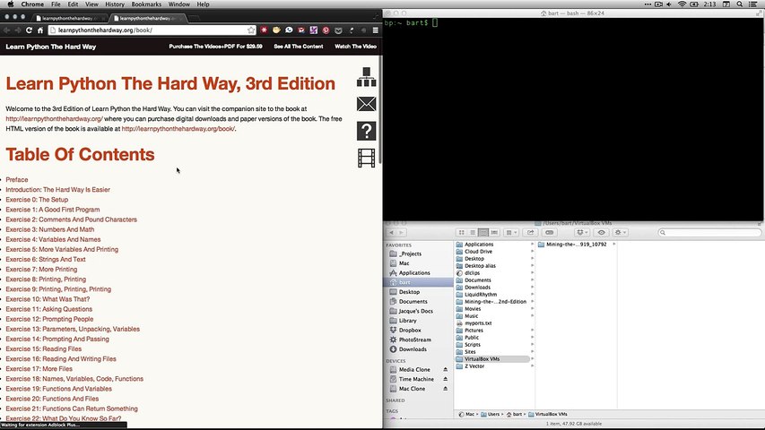Open the Window menu
The width and height of the screenshot is (765, 430).
pos(179,4)
